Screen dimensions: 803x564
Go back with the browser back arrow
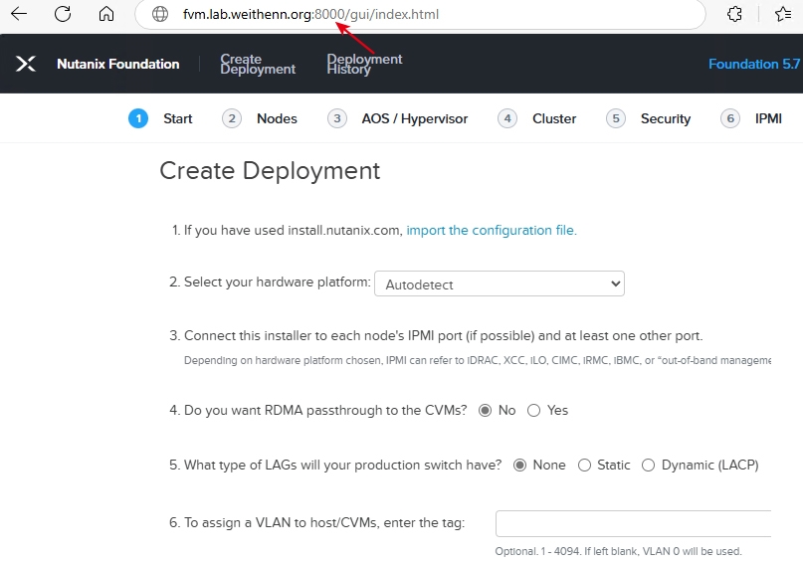[x=19, y=14]
